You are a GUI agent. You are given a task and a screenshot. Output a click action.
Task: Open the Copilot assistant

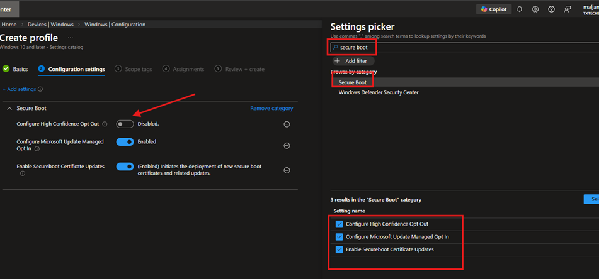(493, 9)
